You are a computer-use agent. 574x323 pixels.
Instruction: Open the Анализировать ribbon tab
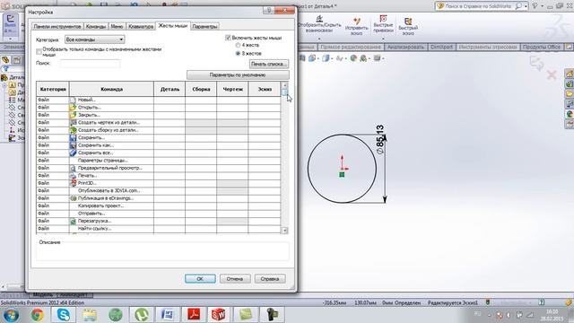(x=405, y=47)
